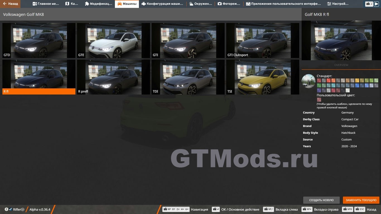Image resolution: width=381 pixels, height=214 pixels.
Task: Click the play arrow icon top right
Action: click(376, 4)
